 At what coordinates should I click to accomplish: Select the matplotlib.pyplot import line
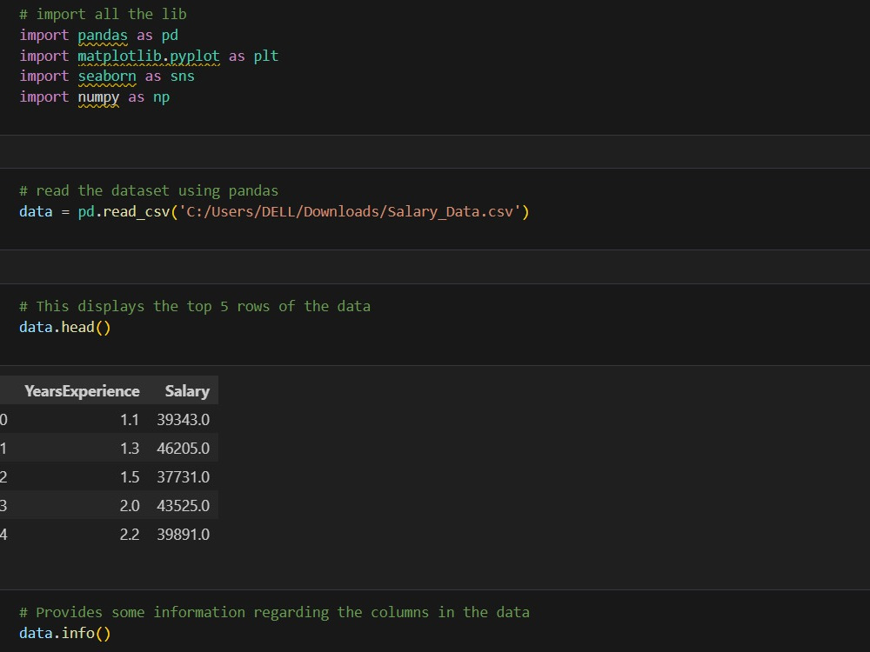[x=148, y=56]
